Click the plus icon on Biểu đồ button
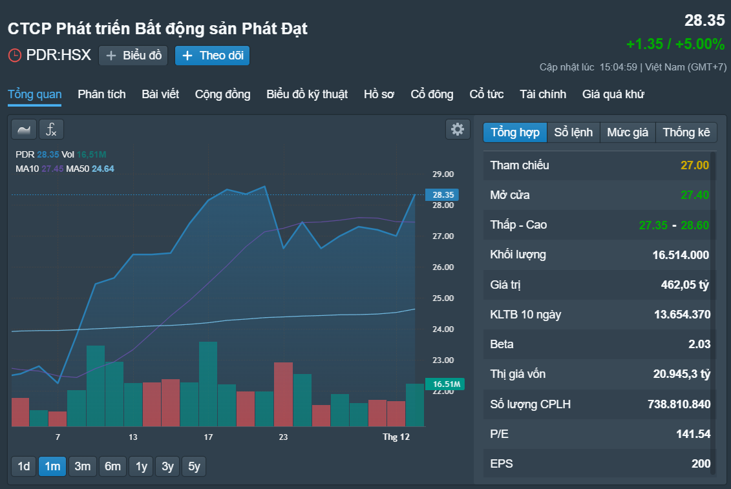731x489 pixels. pyautogui.click(x=111, y=56)
